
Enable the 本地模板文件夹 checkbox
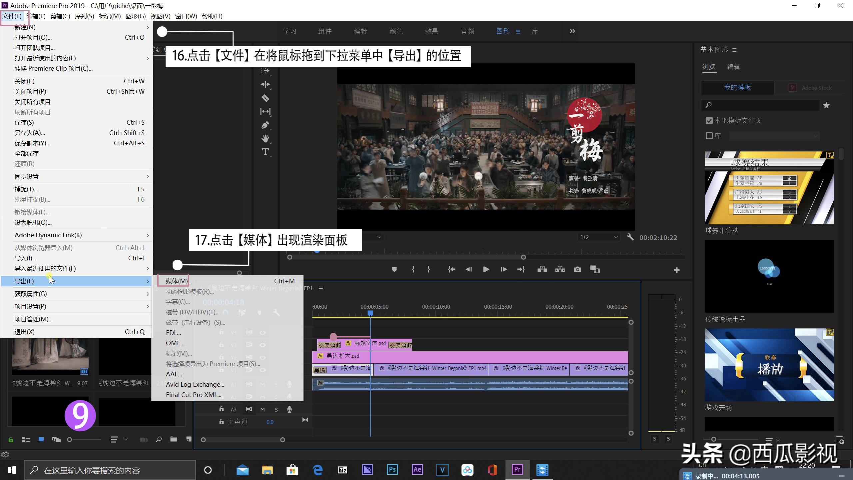709,121
